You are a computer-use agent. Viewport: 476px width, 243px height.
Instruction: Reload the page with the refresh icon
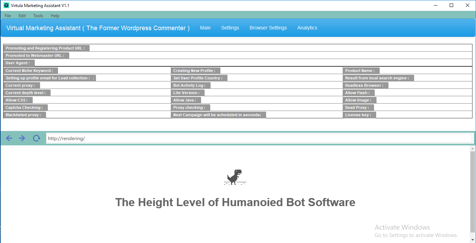[x=36, y=138]
